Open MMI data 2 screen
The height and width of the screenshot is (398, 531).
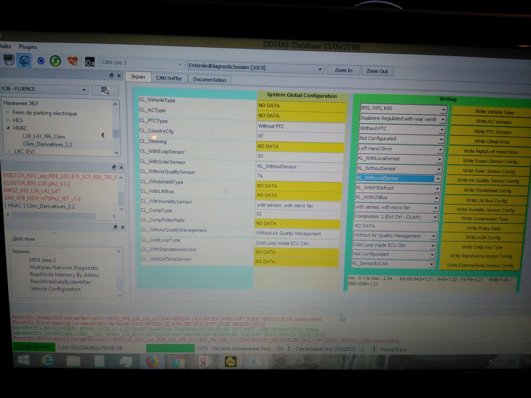click(x=42, y=260)
